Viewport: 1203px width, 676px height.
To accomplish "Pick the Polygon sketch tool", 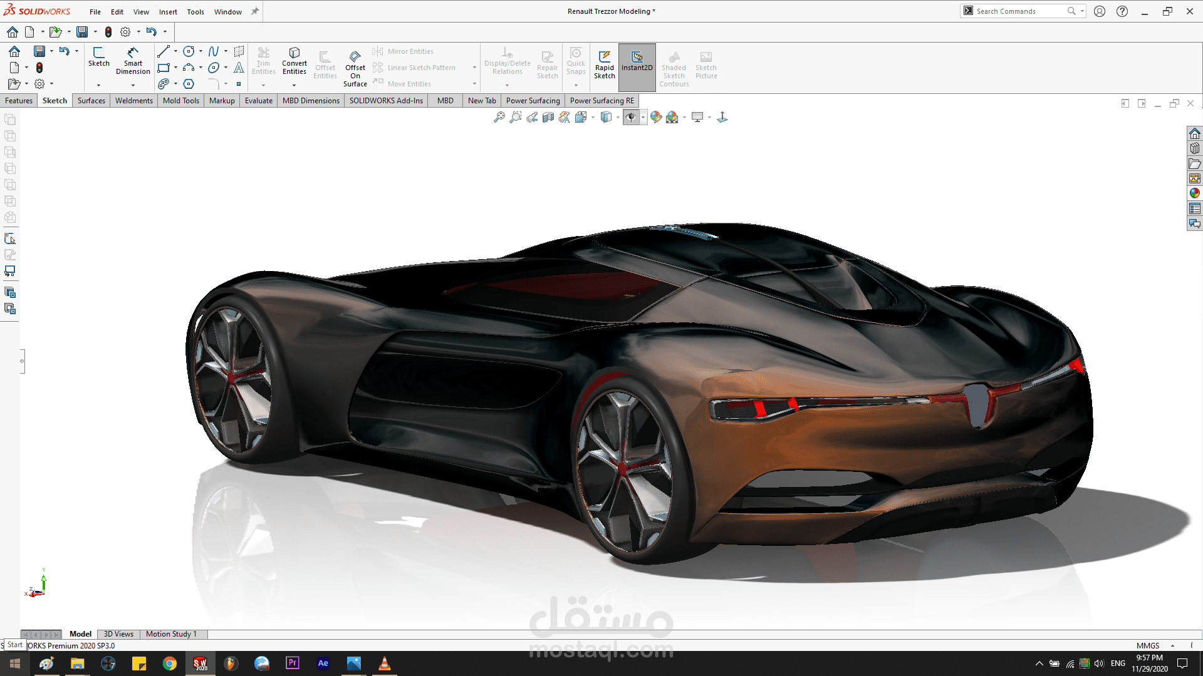I will click(x=189, y=84).
